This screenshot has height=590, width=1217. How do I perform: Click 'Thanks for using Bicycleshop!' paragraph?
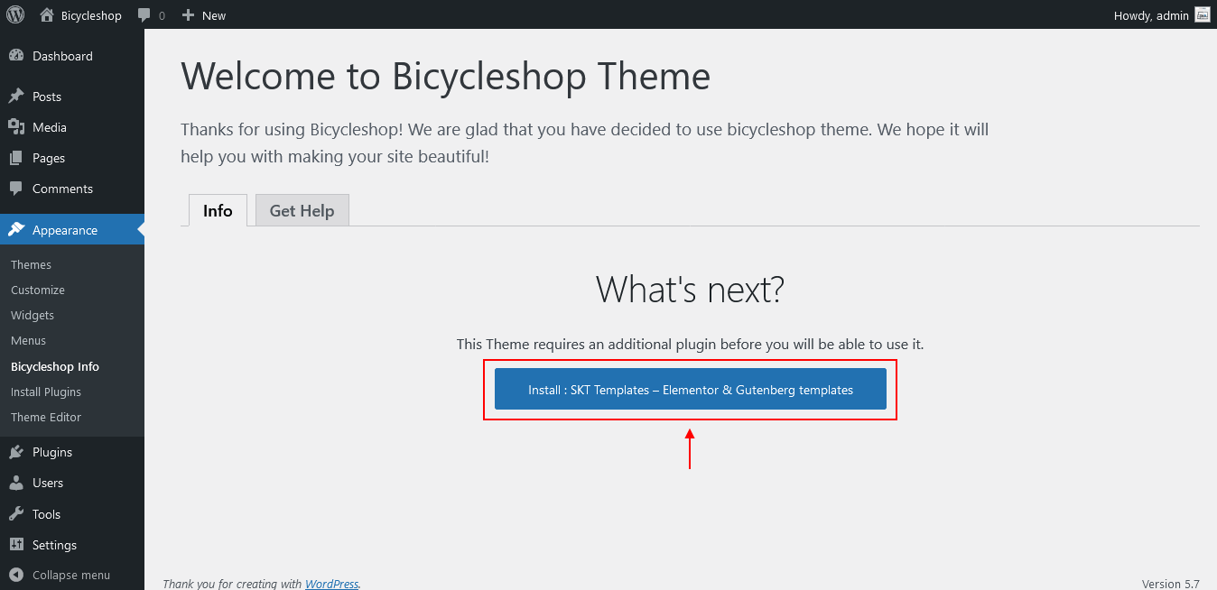585,143
